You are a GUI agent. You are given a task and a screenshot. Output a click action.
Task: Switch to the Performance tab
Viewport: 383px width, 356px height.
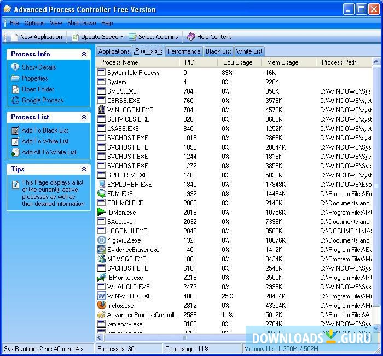[184, 51]
